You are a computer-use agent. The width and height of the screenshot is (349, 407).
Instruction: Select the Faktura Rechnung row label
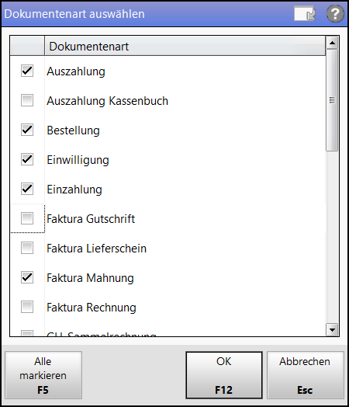(x=92, y=308)
